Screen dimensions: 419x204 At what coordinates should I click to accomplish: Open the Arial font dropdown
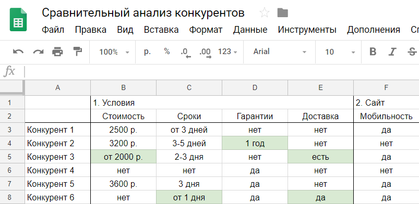point(280,52)
